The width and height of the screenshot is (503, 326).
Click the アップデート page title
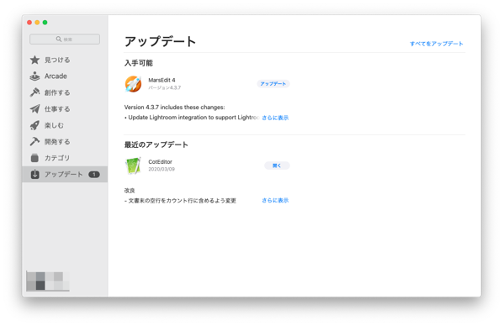pos(161,42)
